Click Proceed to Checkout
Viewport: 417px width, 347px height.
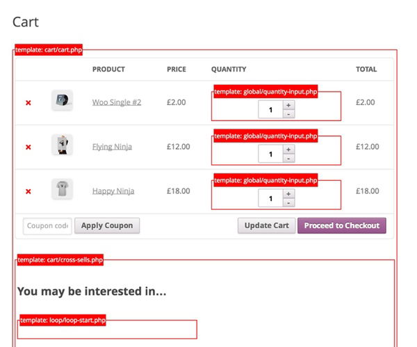(341, 226)
